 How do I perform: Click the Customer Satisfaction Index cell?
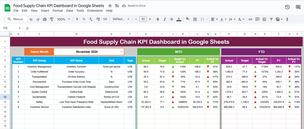click(x=76, y=107)
